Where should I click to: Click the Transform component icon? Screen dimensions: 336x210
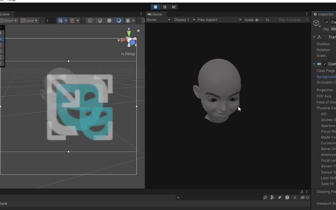(319, 37)
